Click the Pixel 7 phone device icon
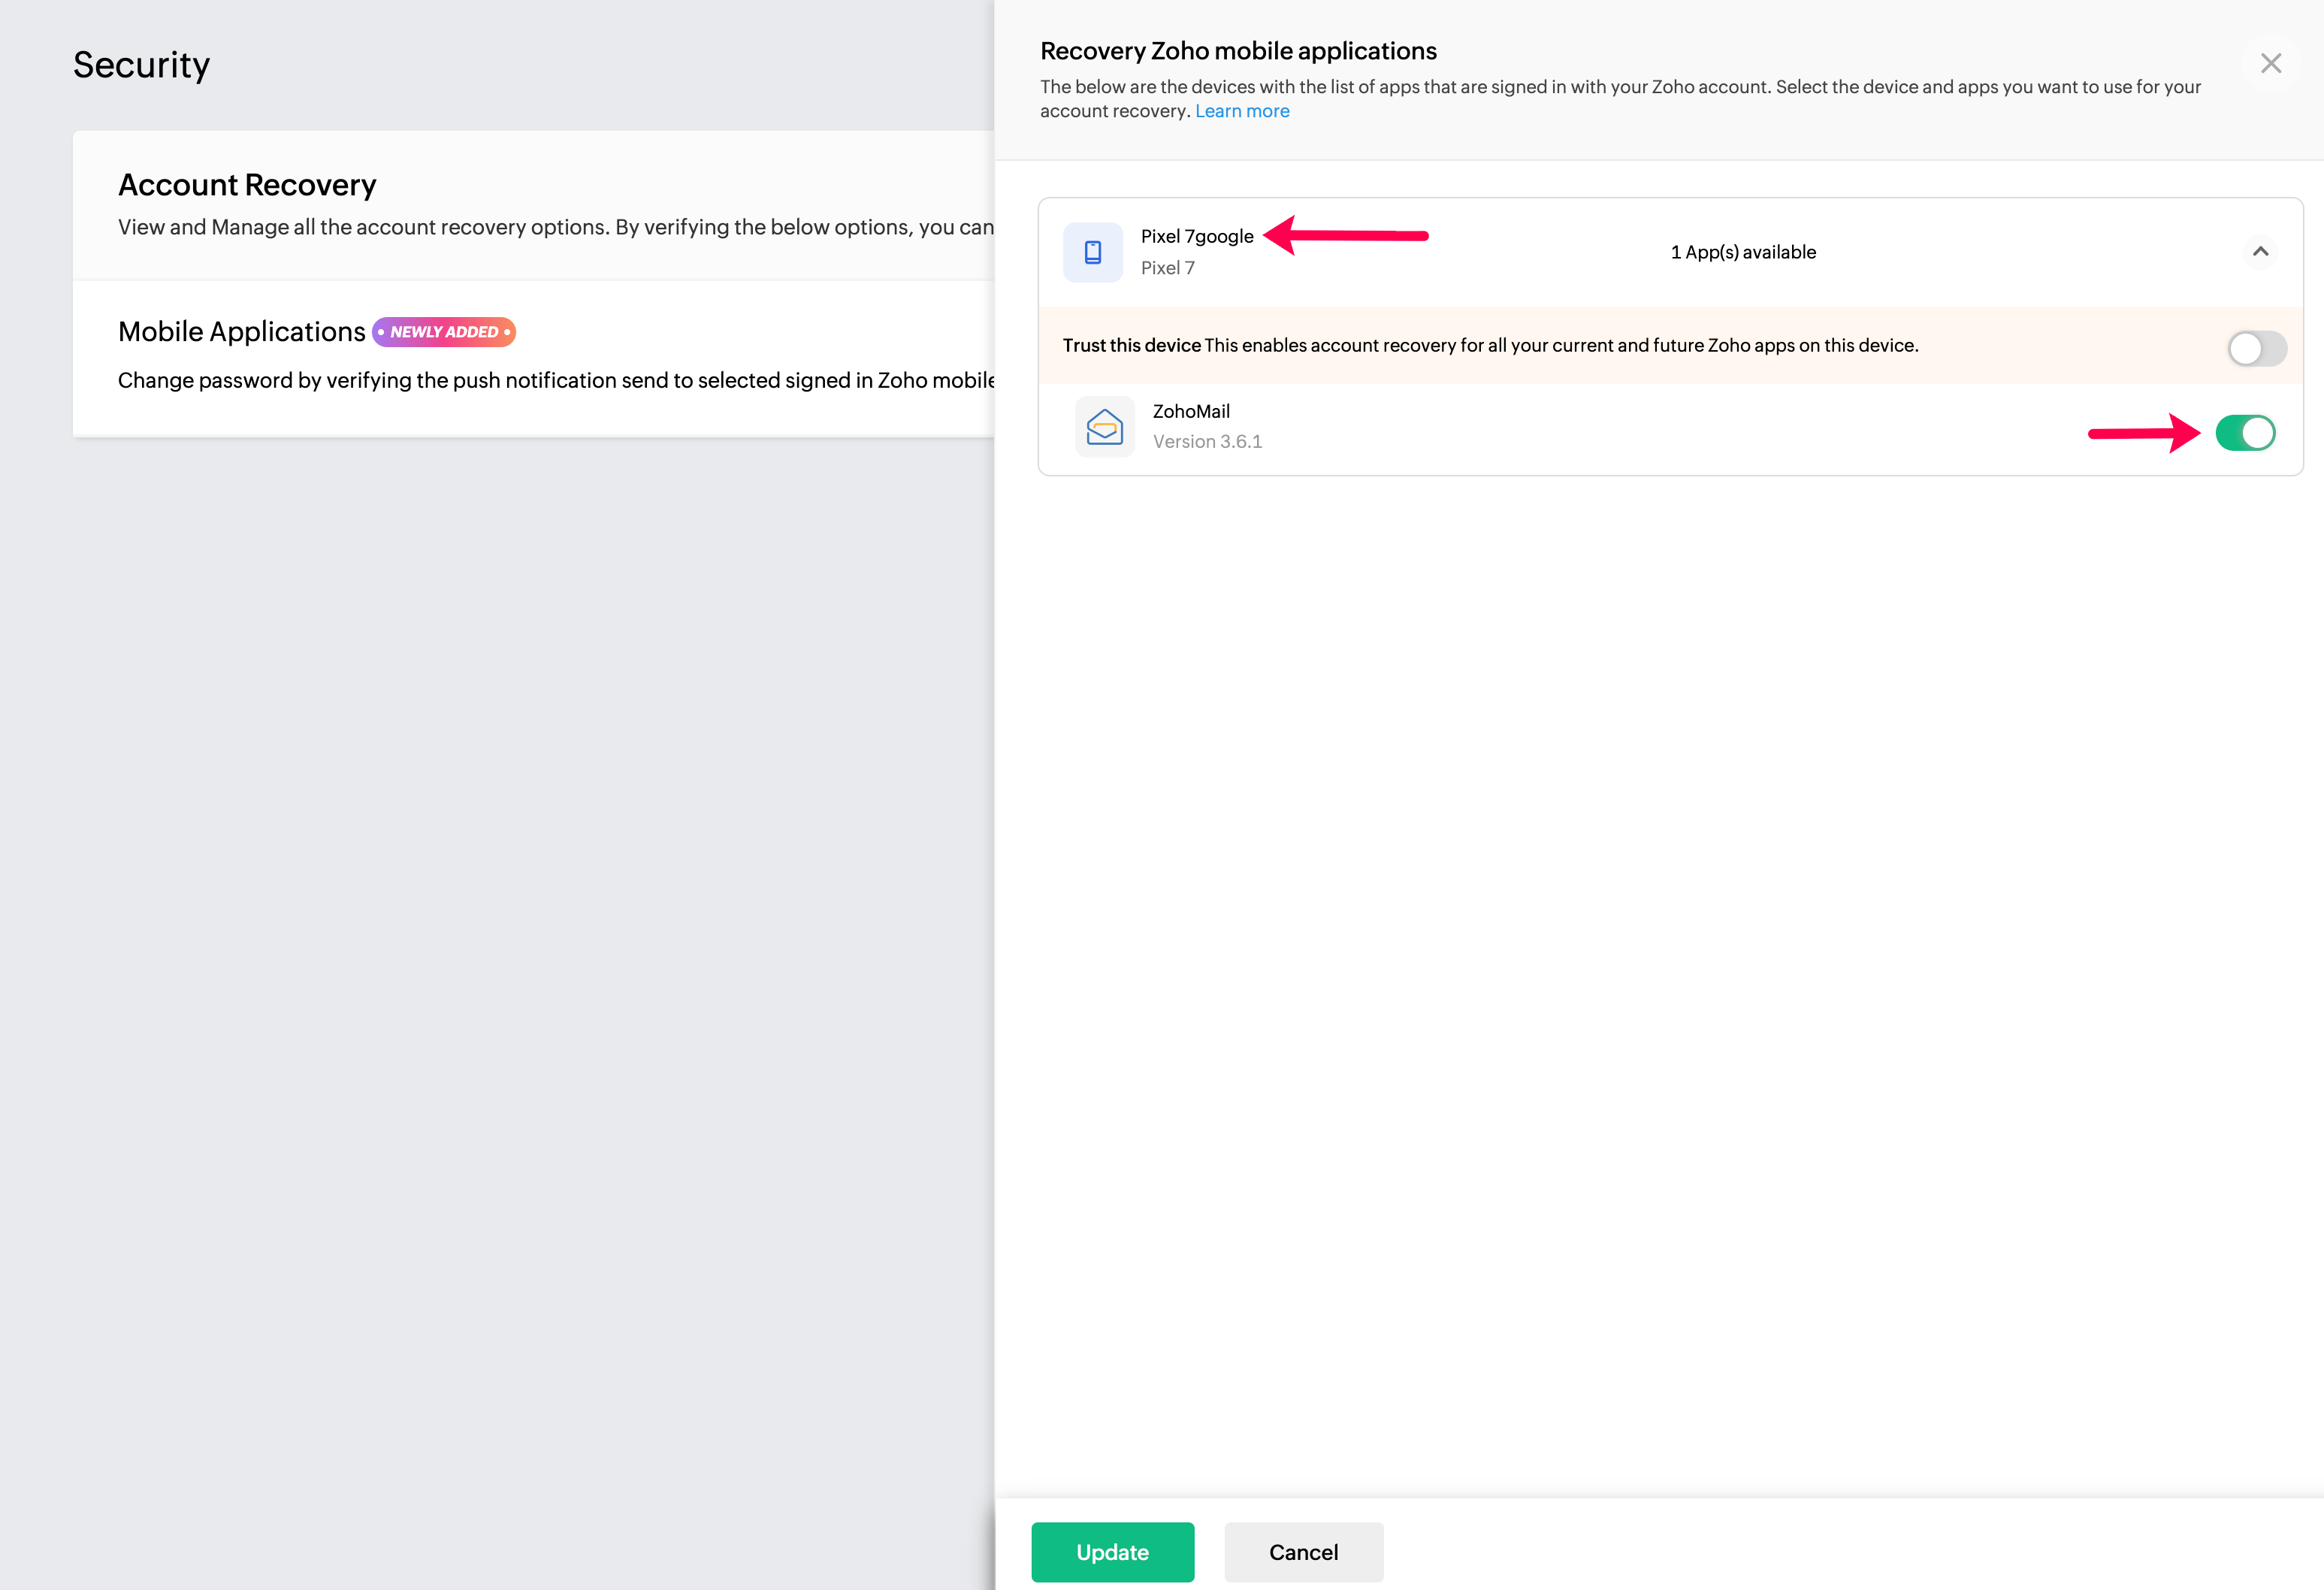 tap(1092, 252)
